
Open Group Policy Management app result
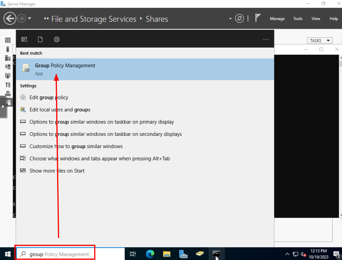[65, 69]
